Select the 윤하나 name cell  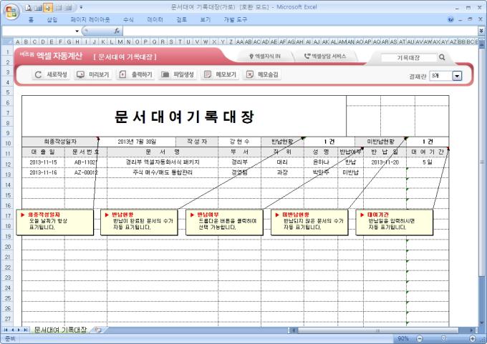pos(321,162)
